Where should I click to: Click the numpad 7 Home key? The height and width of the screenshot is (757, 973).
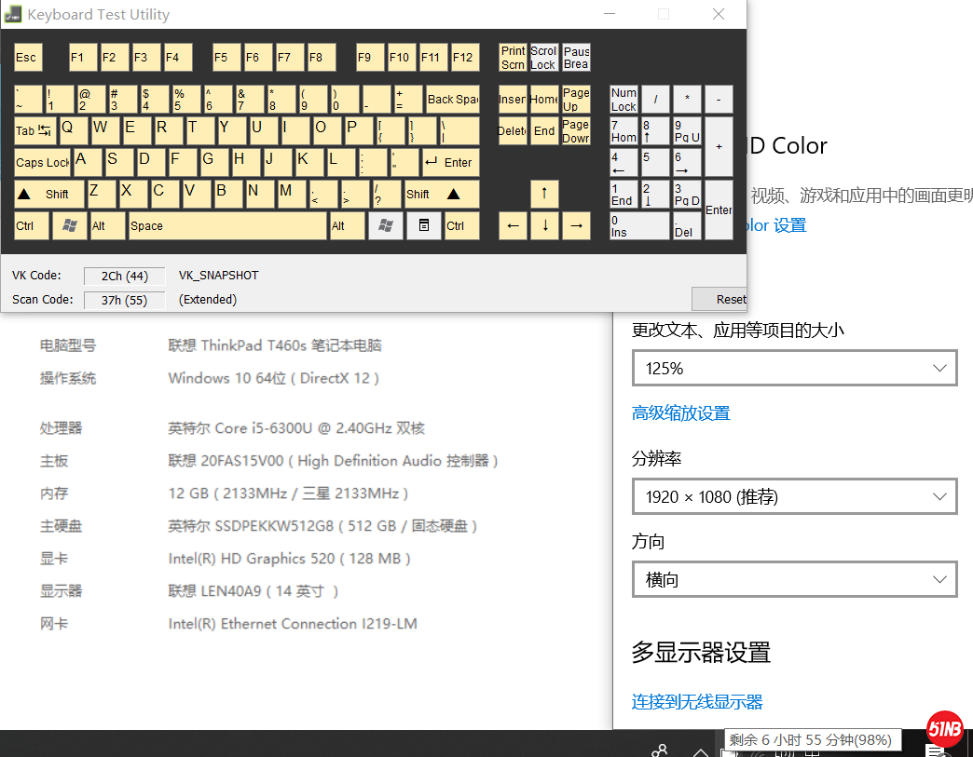point(624,130)
